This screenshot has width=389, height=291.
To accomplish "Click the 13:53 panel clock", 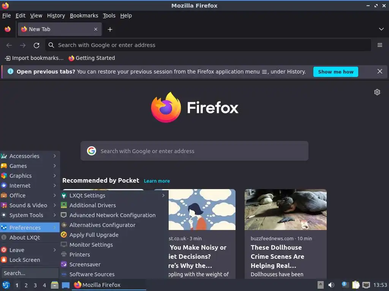I will point(380,285).
